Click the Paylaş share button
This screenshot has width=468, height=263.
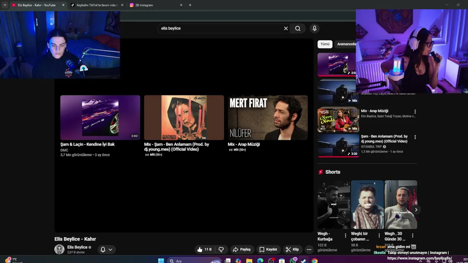pyautogui.click(x=242, y=249)
